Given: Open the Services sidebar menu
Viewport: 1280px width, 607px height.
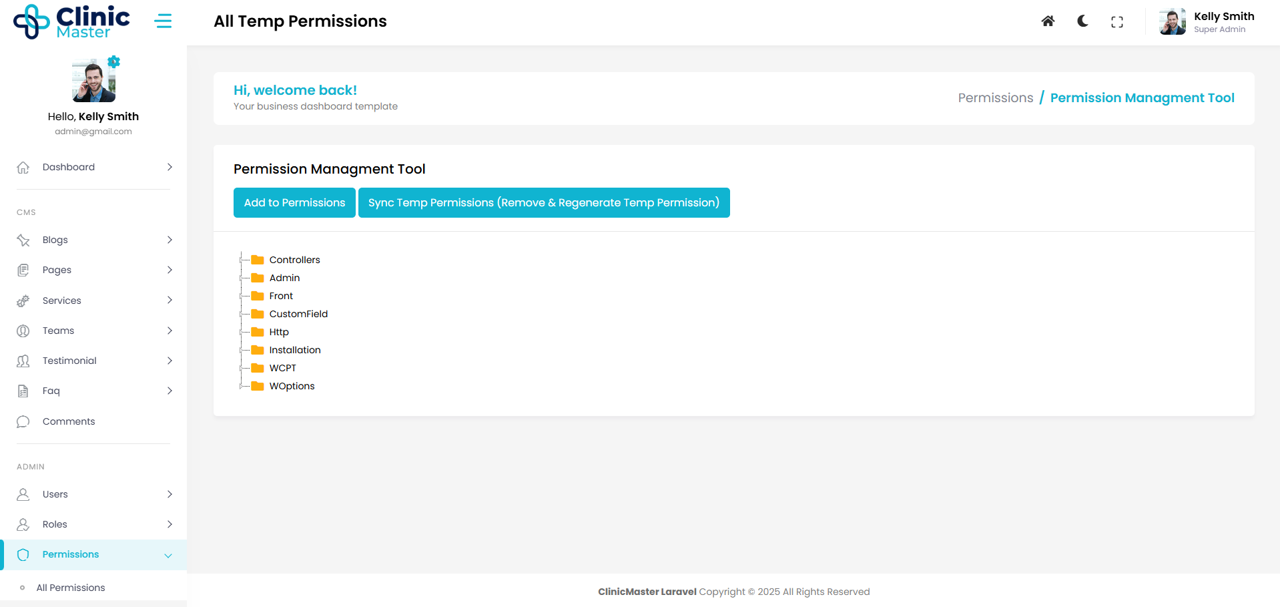Looking at the screenshot, I should tap(62, 300).
